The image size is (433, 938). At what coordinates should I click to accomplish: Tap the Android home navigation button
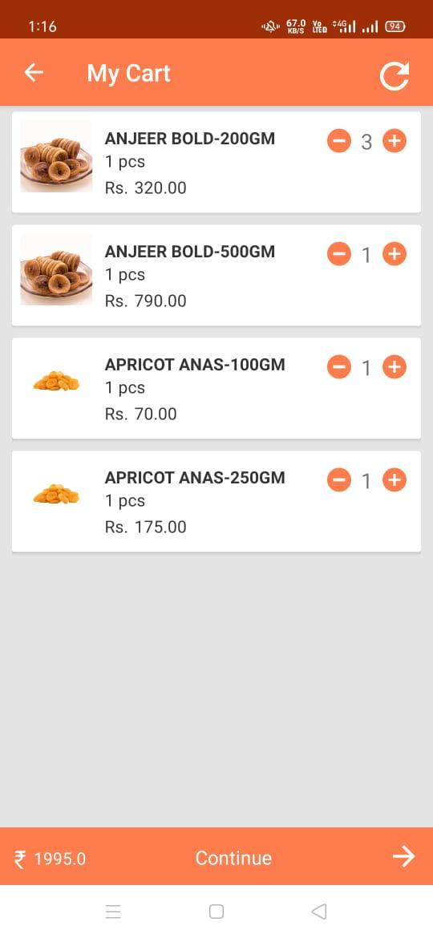216,912
